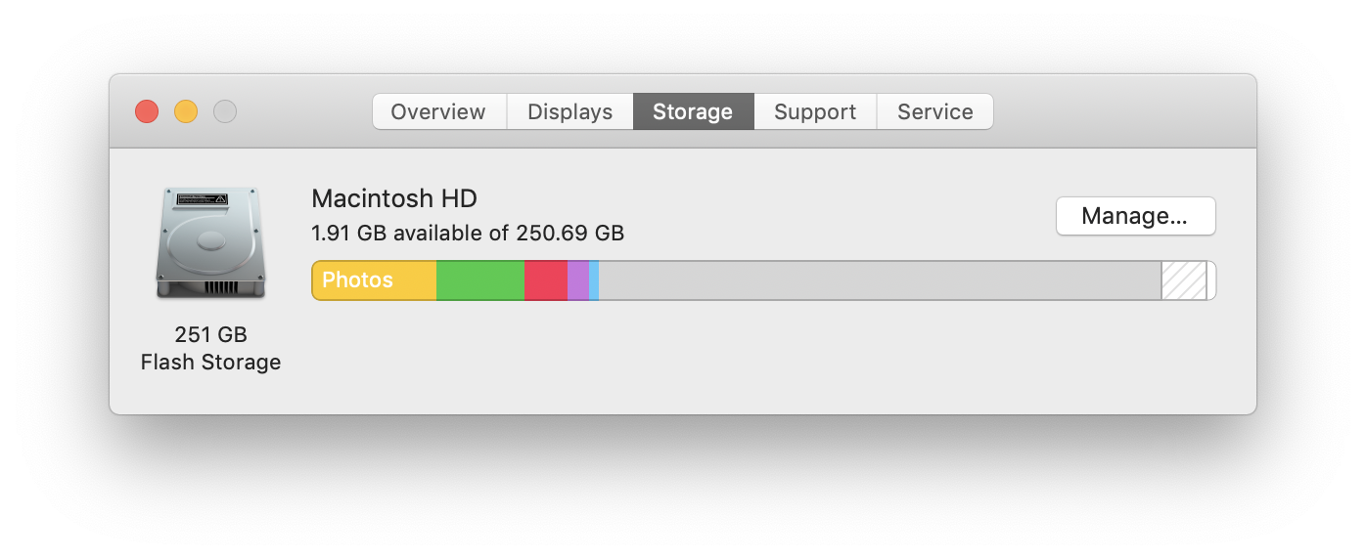Click the gray storage bar segment
1366x559 pixels.
pyautogui.click(x=880, y=280)
